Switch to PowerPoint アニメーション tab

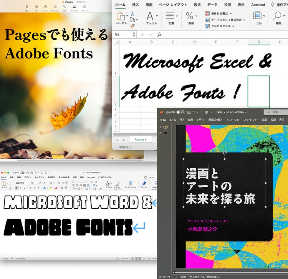tap(233, 120)
